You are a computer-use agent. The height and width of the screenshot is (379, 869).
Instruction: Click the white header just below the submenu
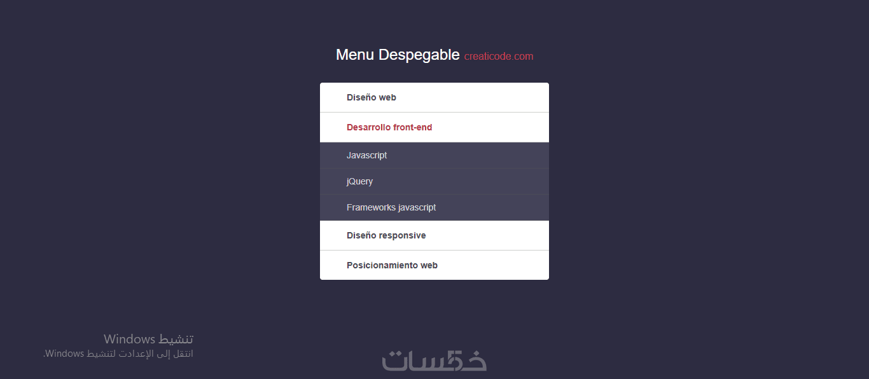(x=386, y=235)
